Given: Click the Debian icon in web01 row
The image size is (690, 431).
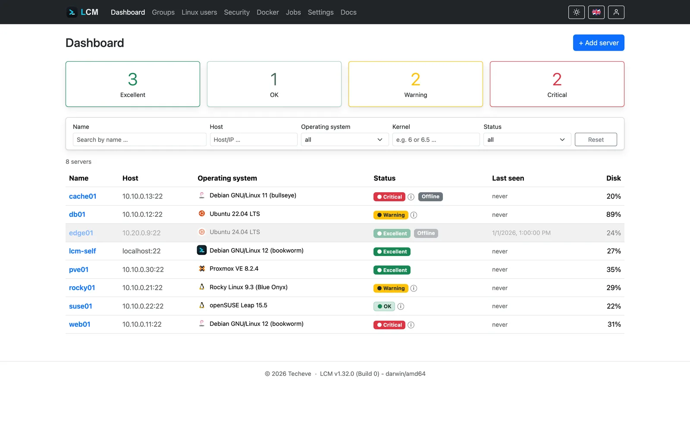Looking at the screenshot, I should pos(202,323).
